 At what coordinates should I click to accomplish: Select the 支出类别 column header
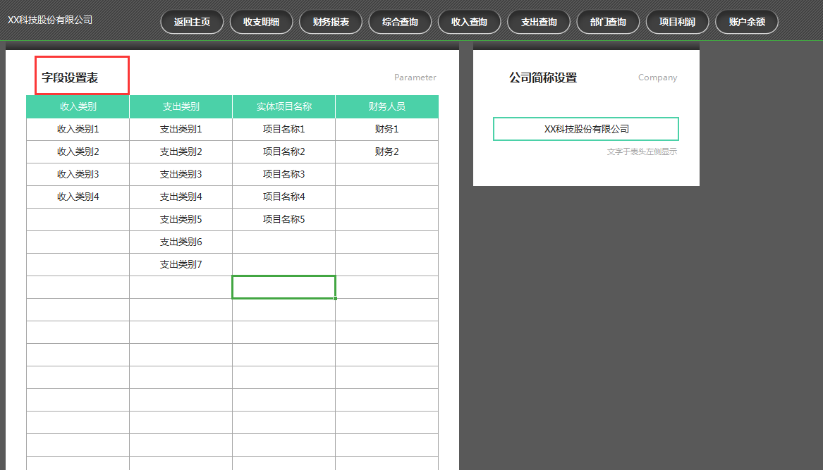(x=180, y=106)
